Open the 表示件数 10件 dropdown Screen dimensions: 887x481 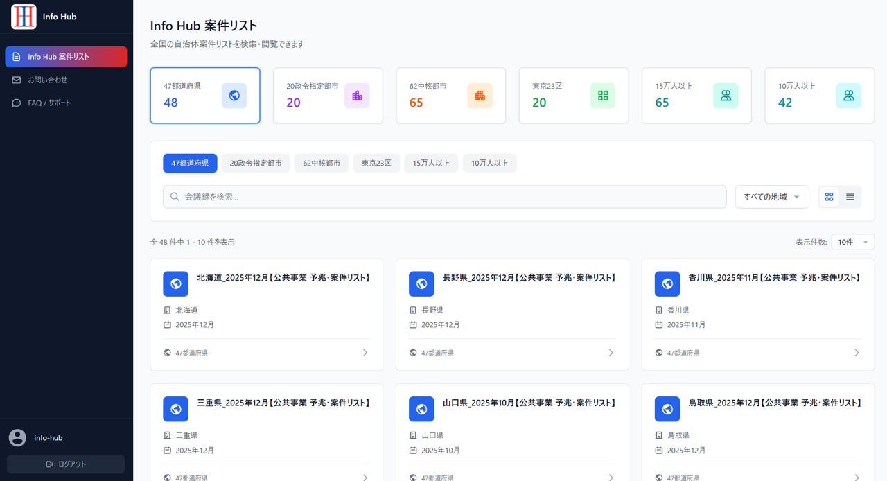tap(852, 241)
